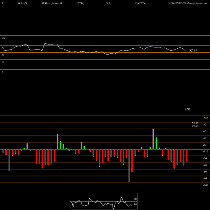
Task: Click the end point of the RSI line
Action: [186, 52]
